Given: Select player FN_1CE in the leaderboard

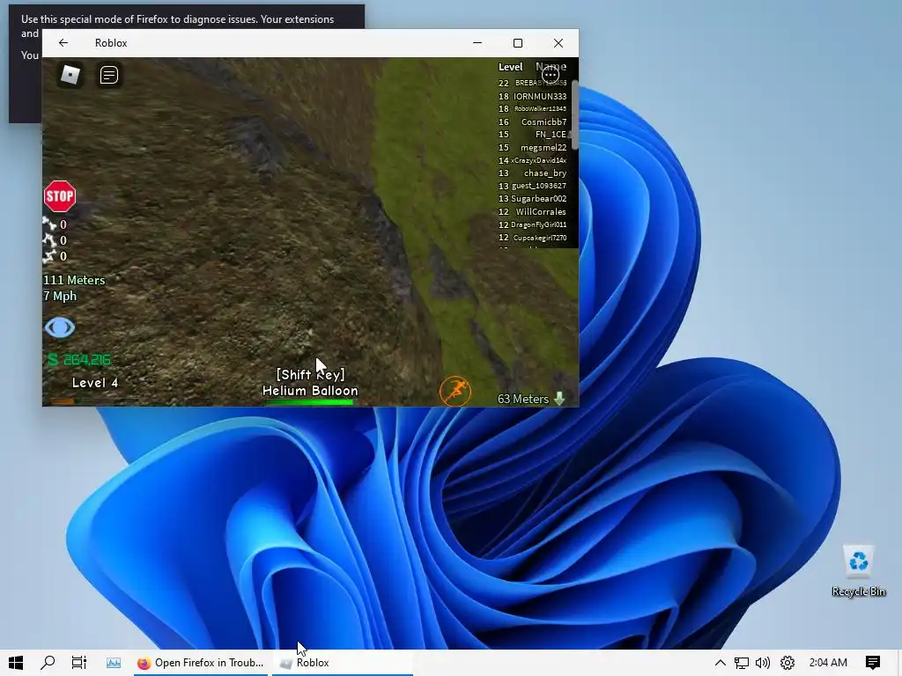Looking at the screenshot, I should coord(532,135).
